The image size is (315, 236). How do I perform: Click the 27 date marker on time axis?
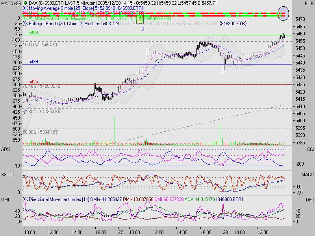(x=120, y=232)
